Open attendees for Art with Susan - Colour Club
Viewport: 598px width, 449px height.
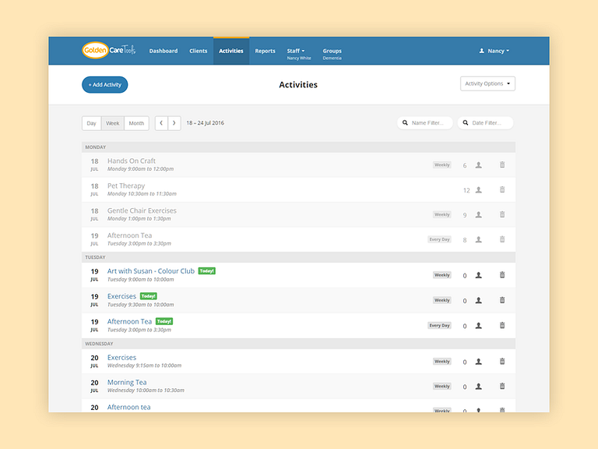pos(478,275)
